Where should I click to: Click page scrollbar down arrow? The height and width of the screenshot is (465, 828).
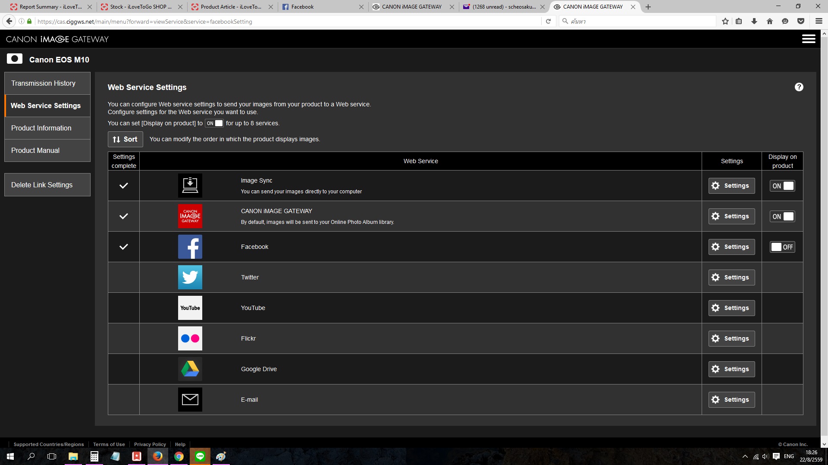tap(824, 444)
